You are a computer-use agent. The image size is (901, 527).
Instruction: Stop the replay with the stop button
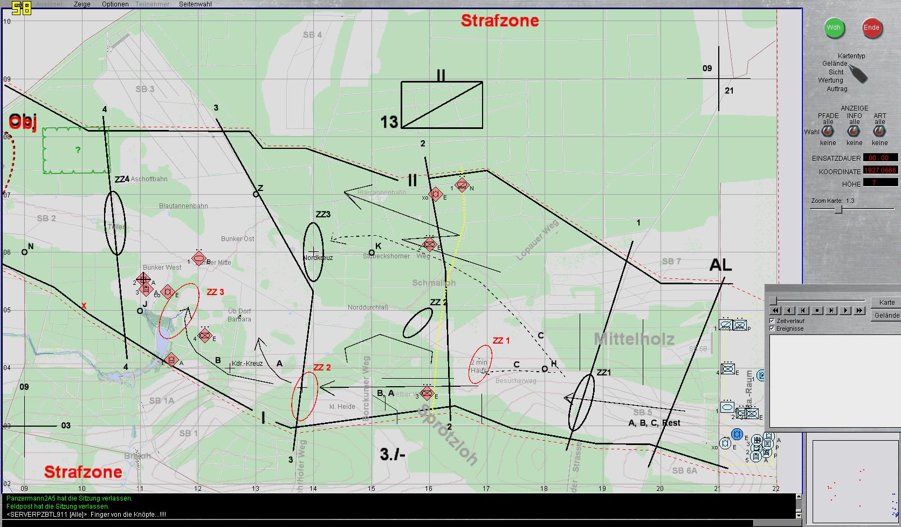(817, 311)
